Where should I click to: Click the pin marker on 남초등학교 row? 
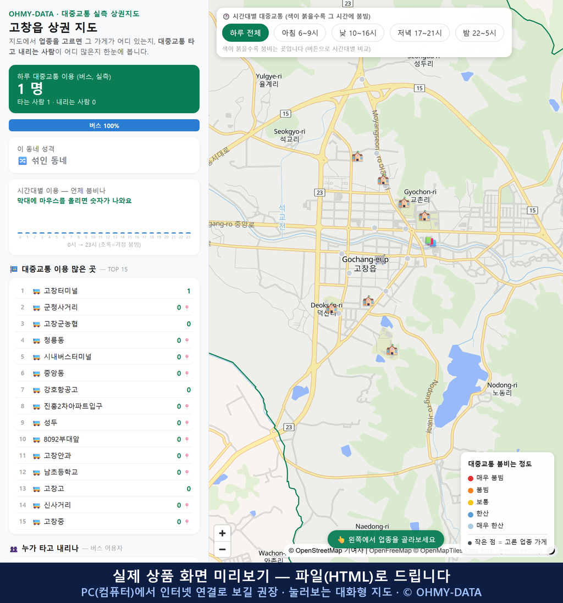pyautogui.click(x=187, y=472)
